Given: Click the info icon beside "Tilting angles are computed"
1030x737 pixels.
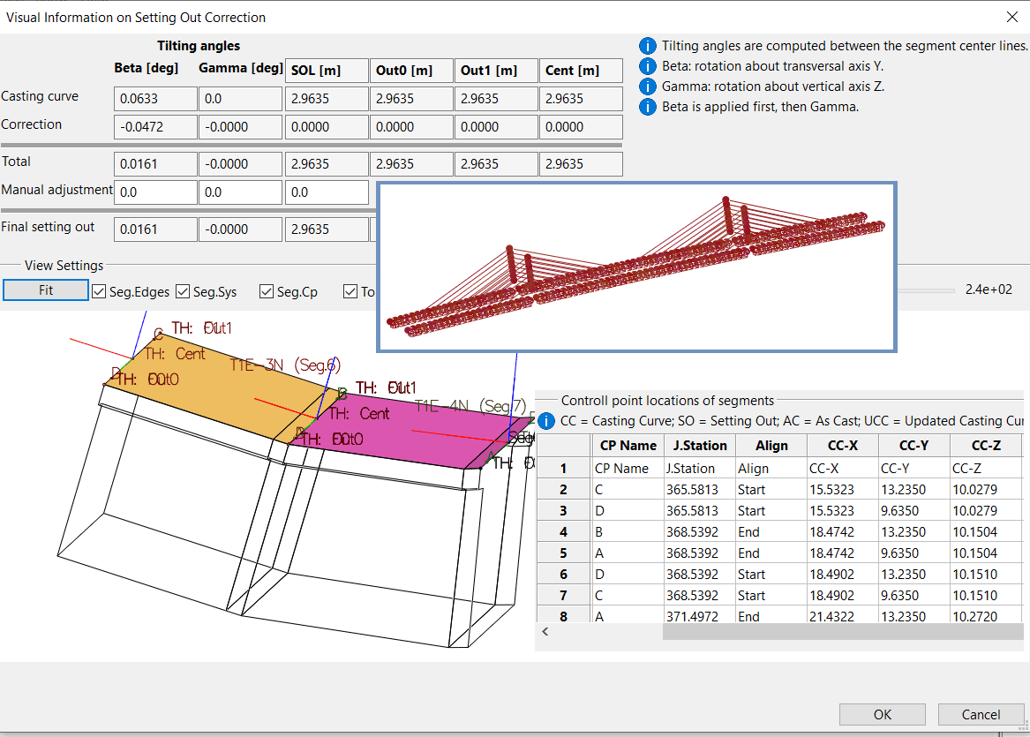Looking at the screenshot, I should [650, 45].
